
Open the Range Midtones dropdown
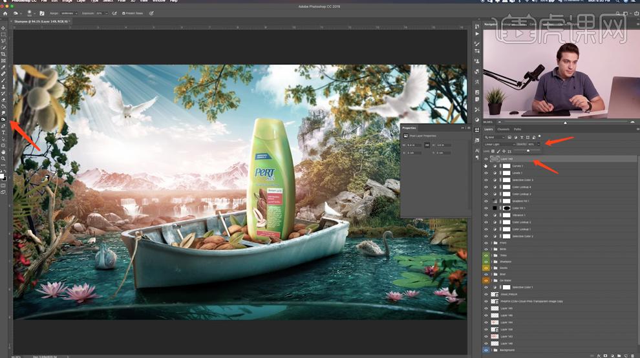point(69,13)
